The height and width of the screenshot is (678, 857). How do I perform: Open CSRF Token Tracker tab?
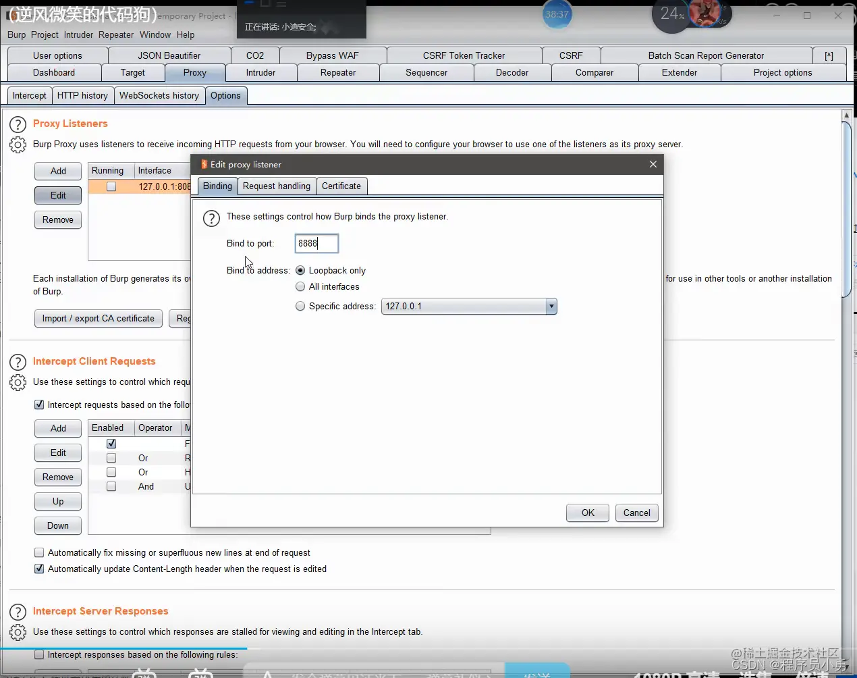coord(464,55)
